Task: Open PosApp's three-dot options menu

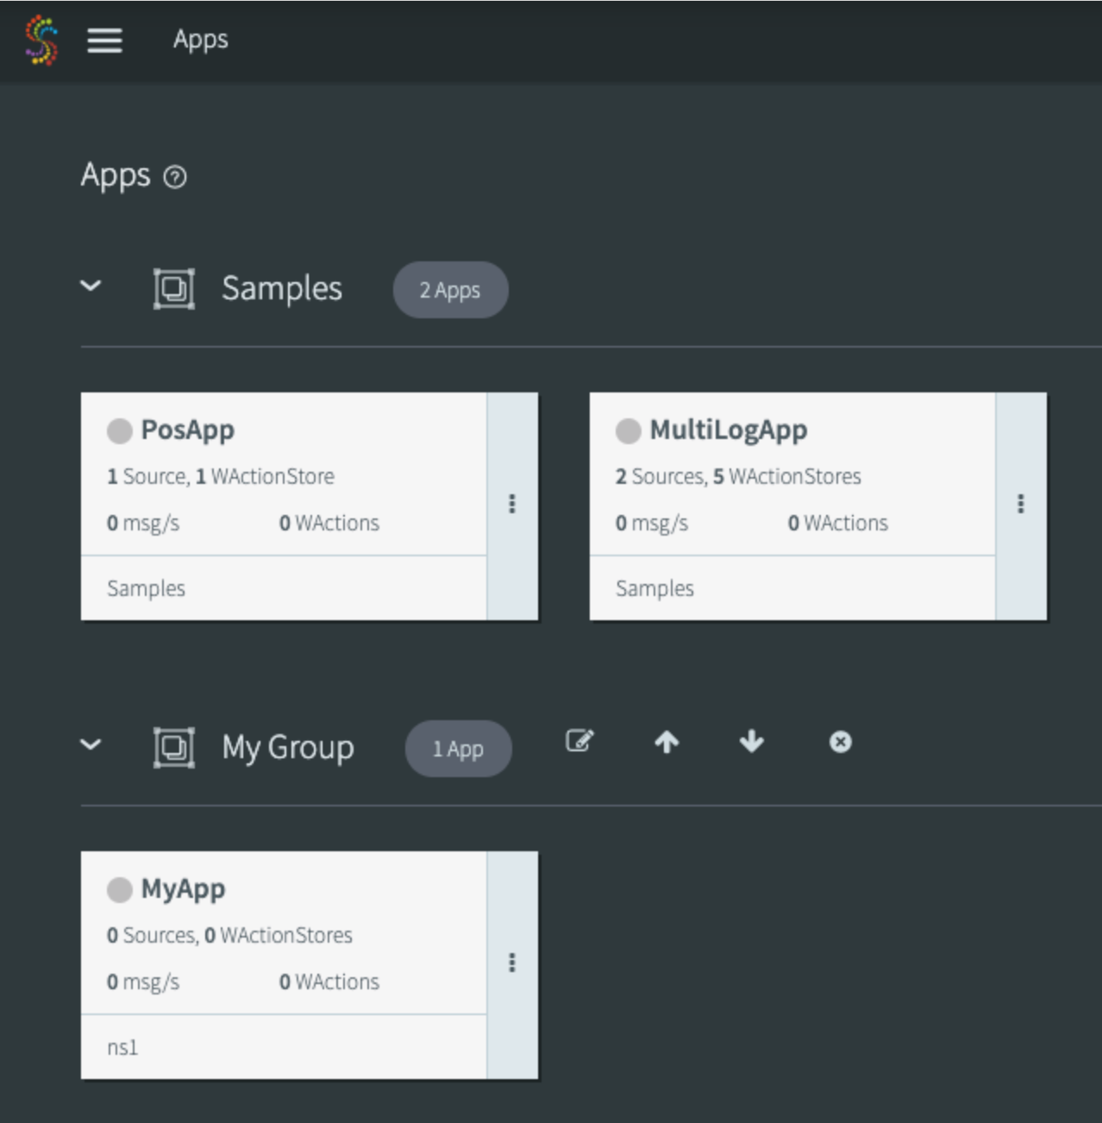Action: pos(512,505)
